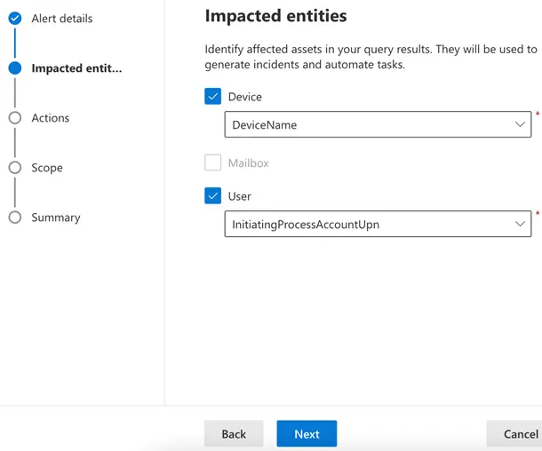Jump to the Scope step label
This screenshot has height=451, width=542.
[x=47, y=168]
